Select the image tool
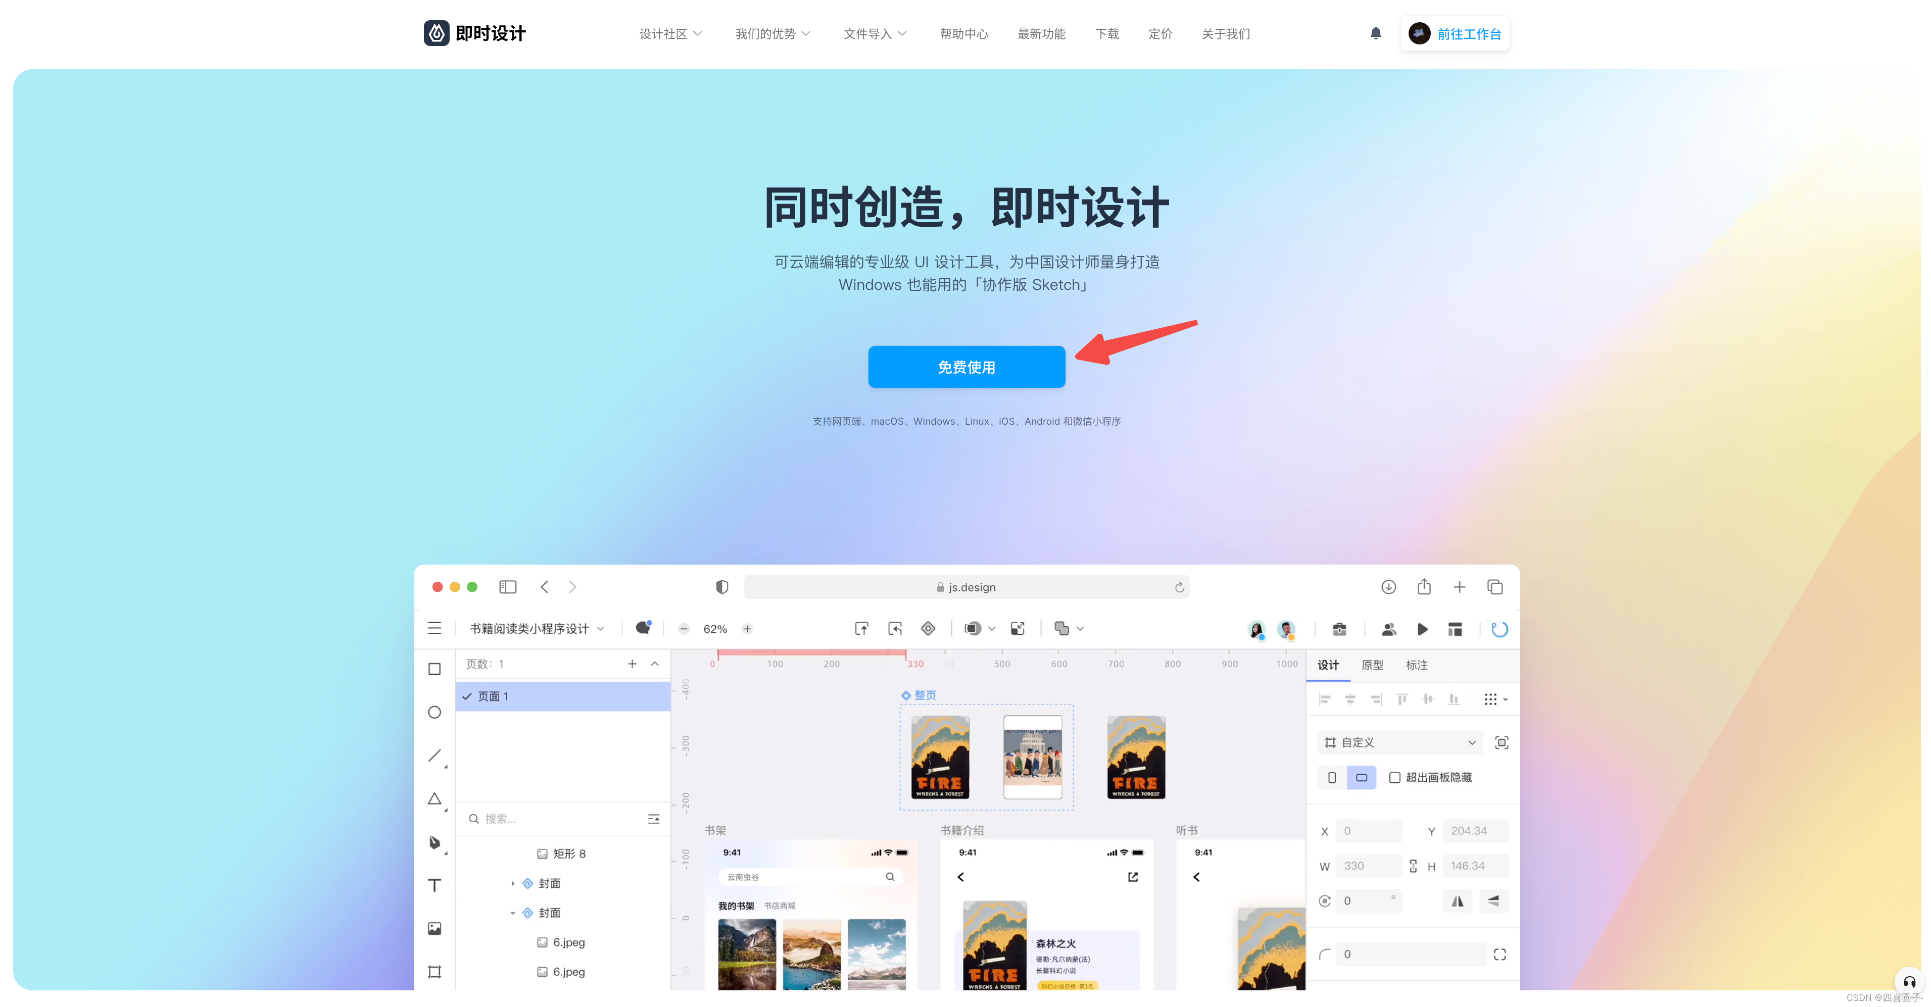The width and height of the screenshot is (1931, 1007). coord(434,928)
